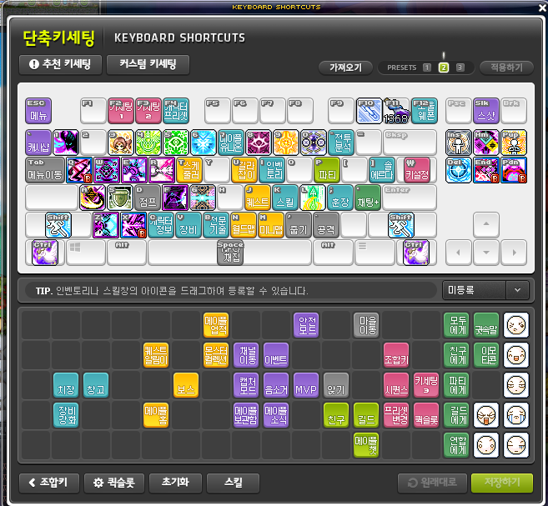Click the dark winged skill on key 1

(66, 143)
